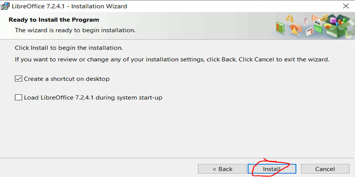Screen dimensions: 355x177
Task: Uncheck the Create a shortcut on desktop checkbox
Action: 18,79
